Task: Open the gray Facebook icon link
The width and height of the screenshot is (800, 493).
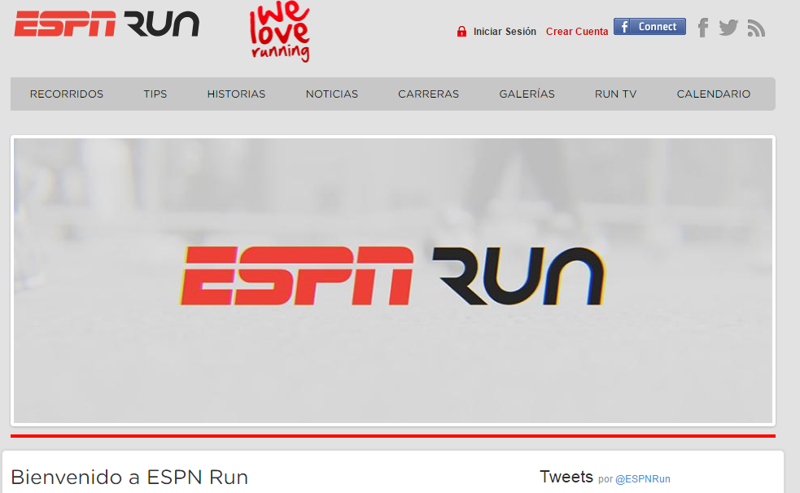Action: [x=703, y=28]
